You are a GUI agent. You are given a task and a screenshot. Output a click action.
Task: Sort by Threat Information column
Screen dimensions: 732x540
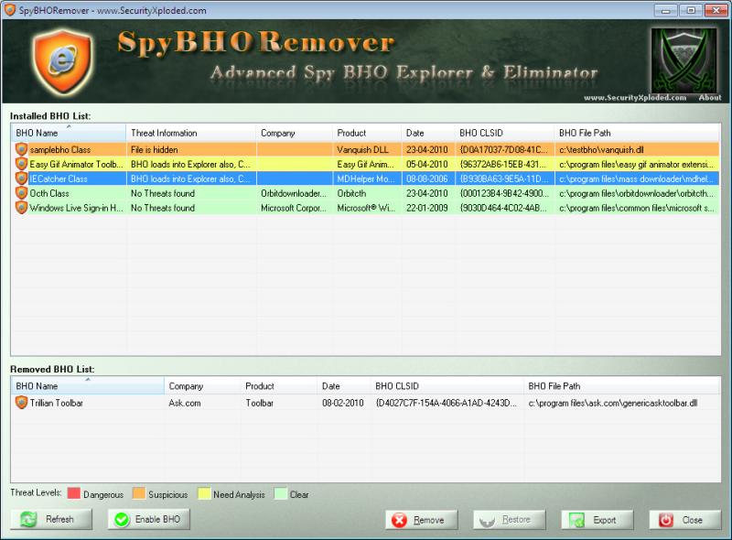[x=191, y=133]
